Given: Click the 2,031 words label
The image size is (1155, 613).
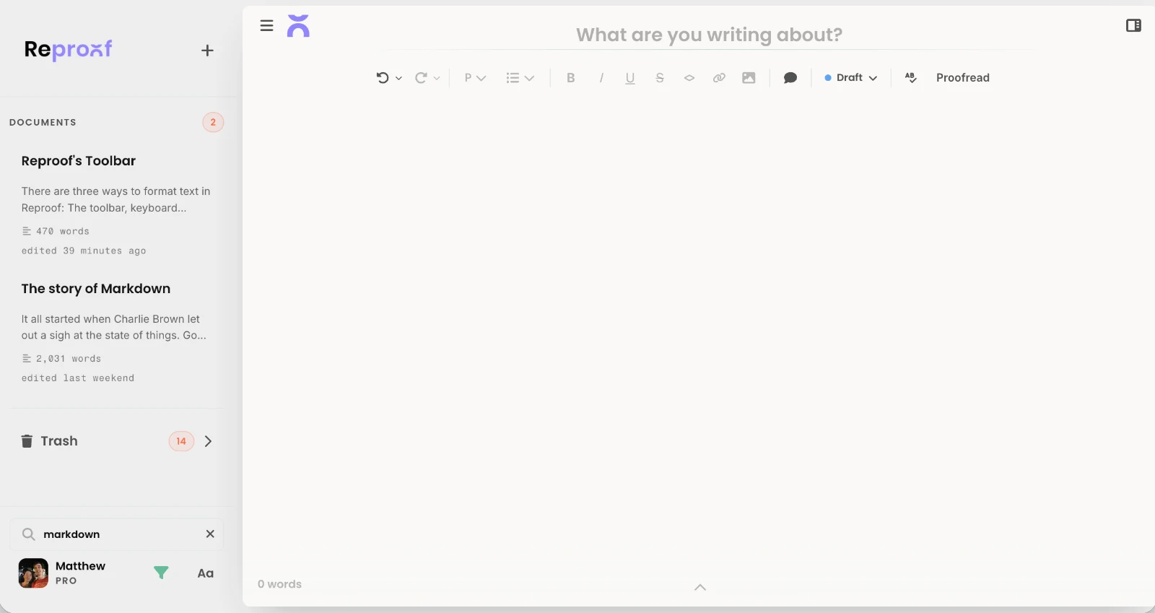Looking at the screenshot, I should 69,359.
